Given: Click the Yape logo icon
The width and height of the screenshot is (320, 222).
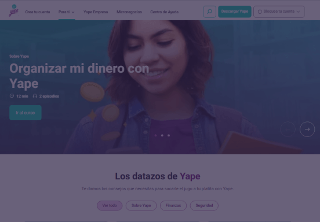Looking at the screenshot, I should pos(14,10).
